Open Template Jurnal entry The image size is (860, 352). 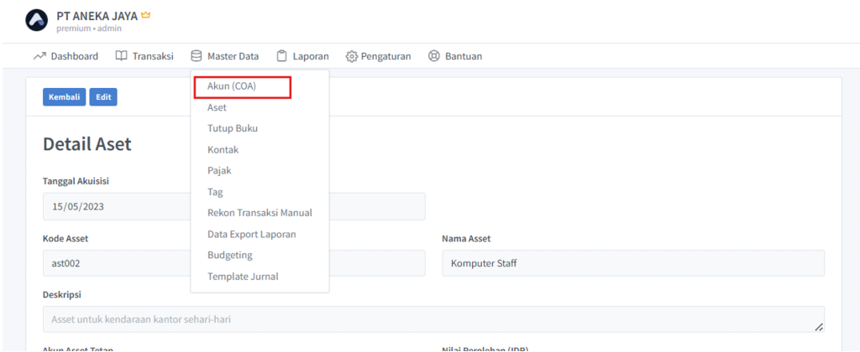point(243,277)
